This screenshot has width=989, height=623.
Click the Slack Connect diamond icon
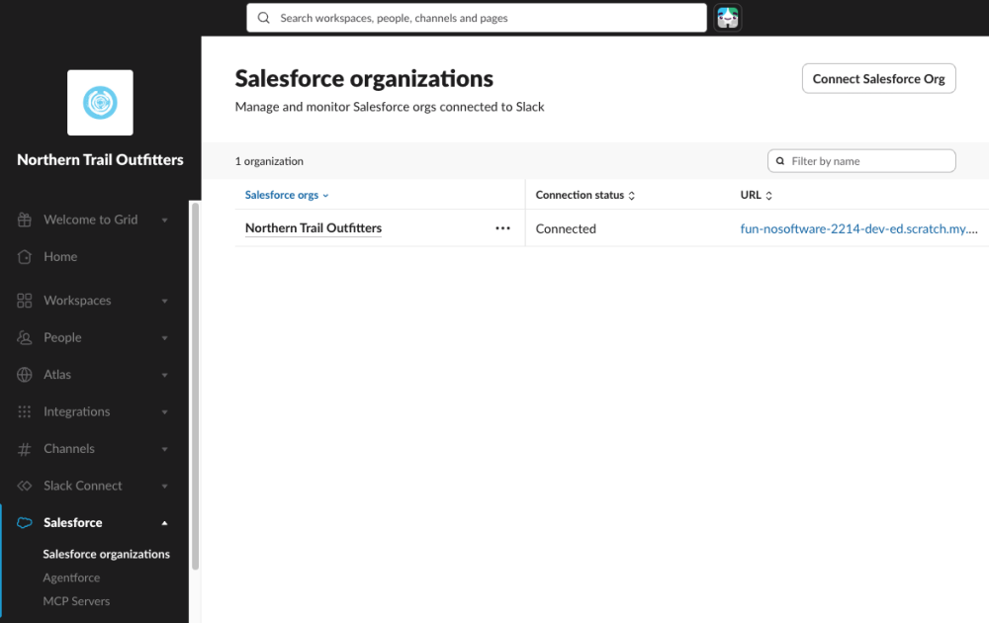coord(25,486)
